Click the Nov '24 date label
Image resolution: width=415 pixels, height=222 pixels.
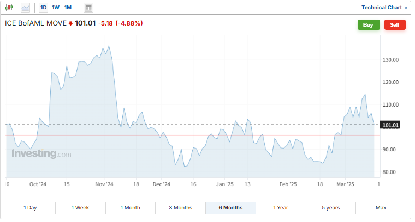coord(104,184)
